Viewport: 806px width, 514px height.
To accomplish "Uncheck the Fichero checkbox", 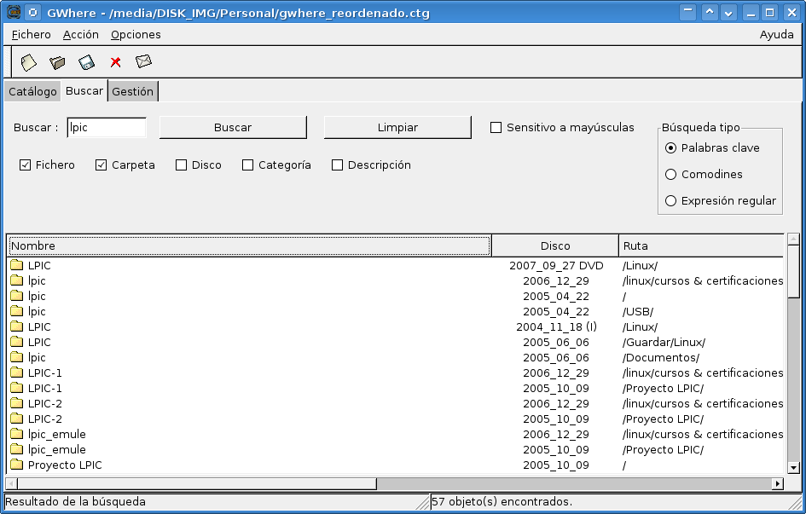I will 26,165.
